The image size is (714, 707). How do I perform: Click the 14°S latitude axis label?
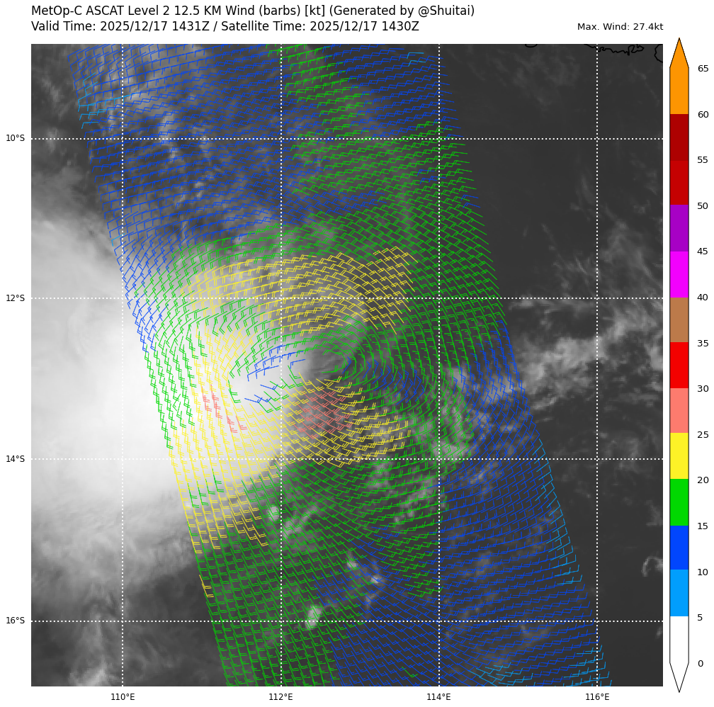(x=15, y=459)
